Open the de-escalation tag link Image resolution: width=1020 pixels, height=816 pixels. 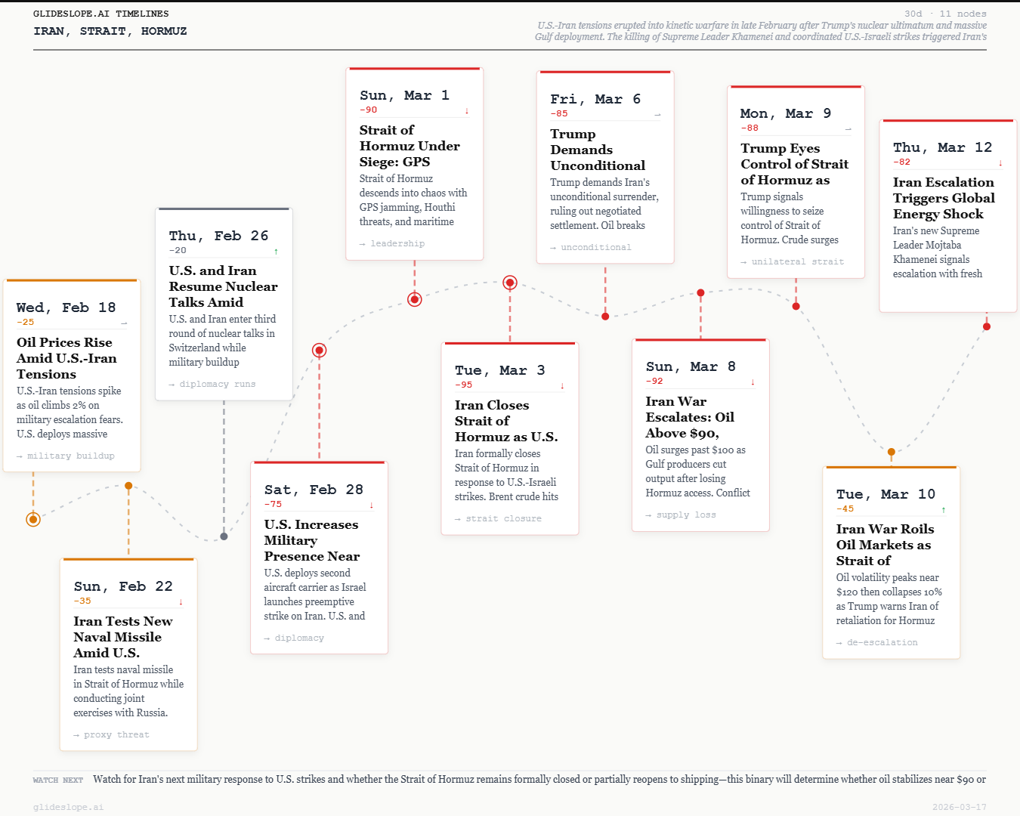pos(877,642)
